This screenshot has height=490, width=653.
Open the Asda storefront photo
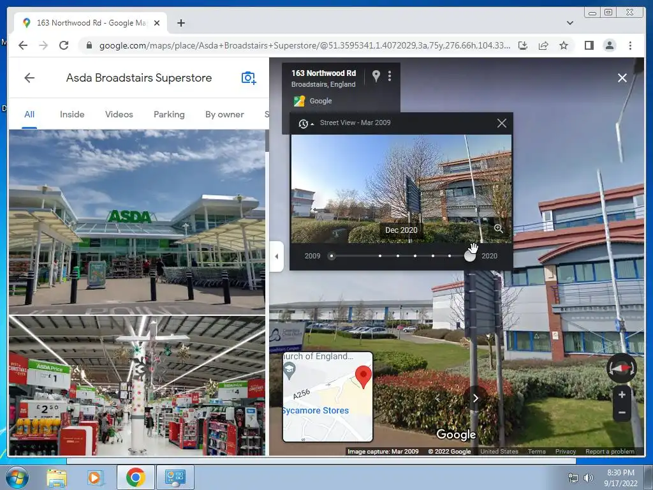click(137, 221)
